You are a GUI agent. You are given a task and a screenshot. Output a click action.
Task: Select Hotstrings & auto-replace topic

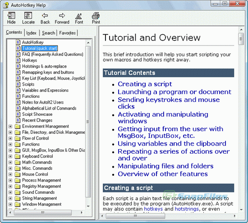pos(44,66)
